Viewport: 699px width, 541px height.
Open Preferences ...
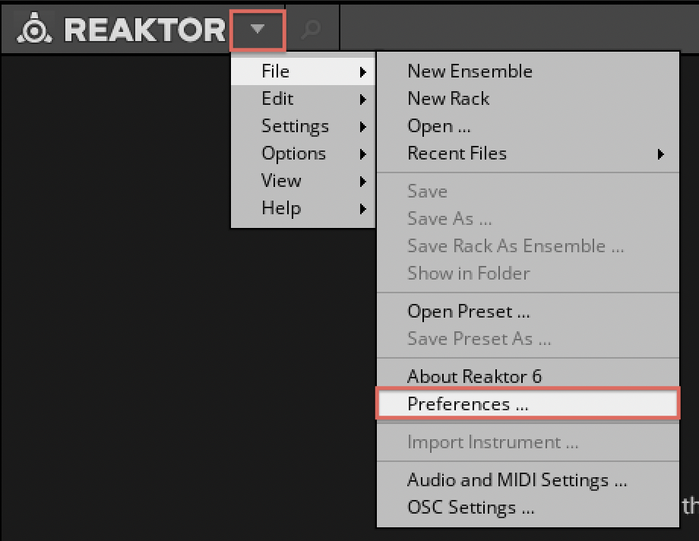(x=528, y=403)
